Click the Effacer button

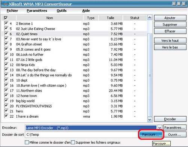pyautogui.click(x=170, y=31)
